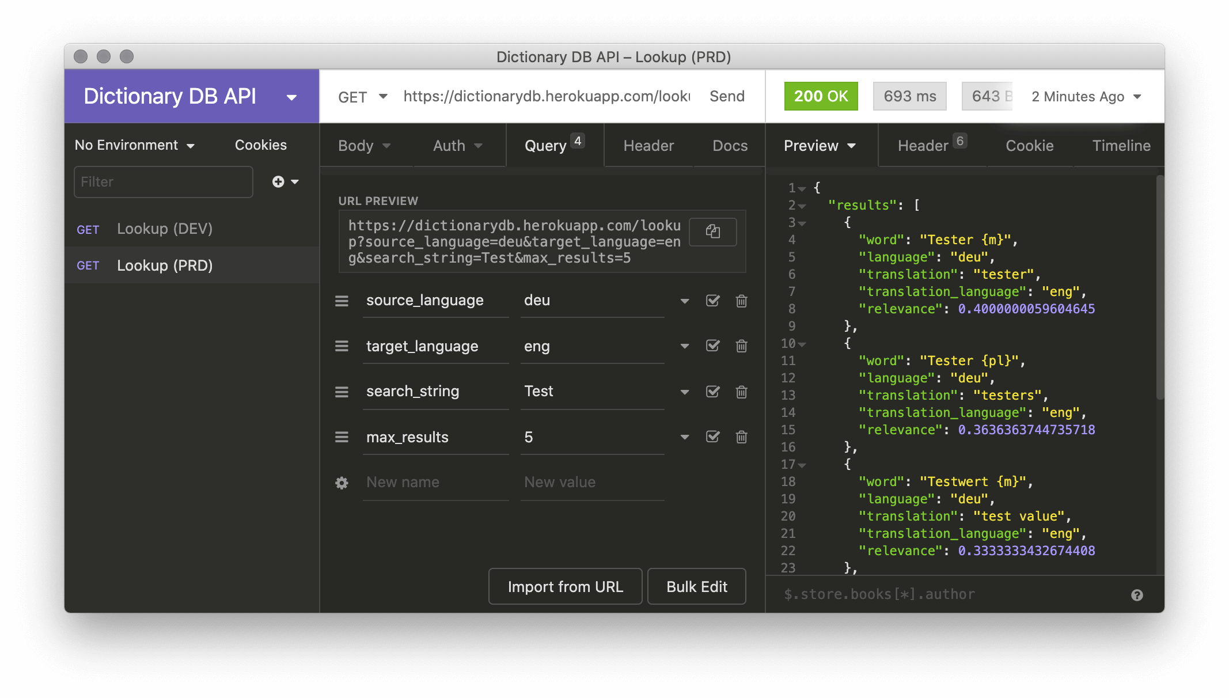Switch to the Body tab

tap(365, 146)
